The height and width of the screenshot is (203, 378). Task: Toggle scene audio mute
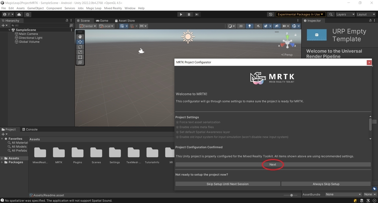point(258,26)
